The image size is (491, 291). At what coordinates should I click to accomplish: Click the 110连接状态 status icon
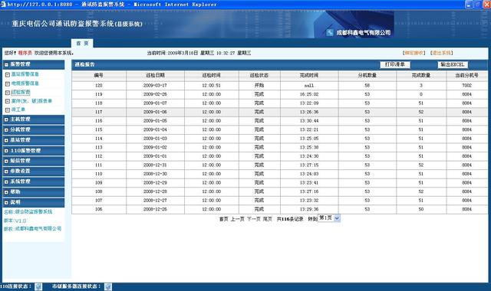point(38,286)
